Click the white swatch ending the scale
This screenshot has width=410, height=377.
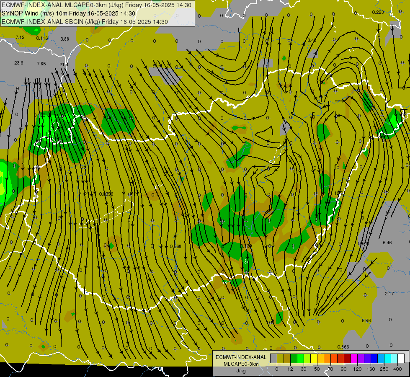pos(401,359)
